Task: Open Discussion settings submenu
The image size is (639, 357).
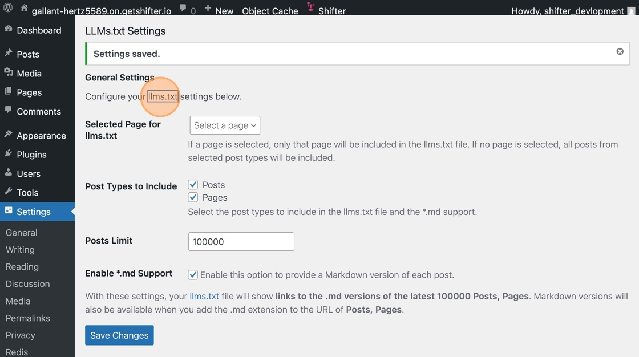Action: coord(28,283)
